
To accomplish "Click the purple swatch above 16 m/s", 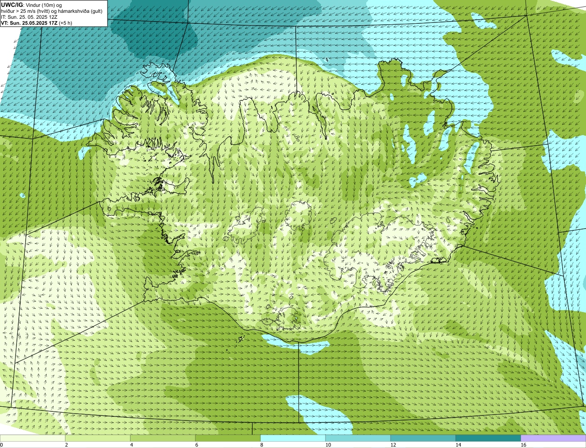I will 553,438.
